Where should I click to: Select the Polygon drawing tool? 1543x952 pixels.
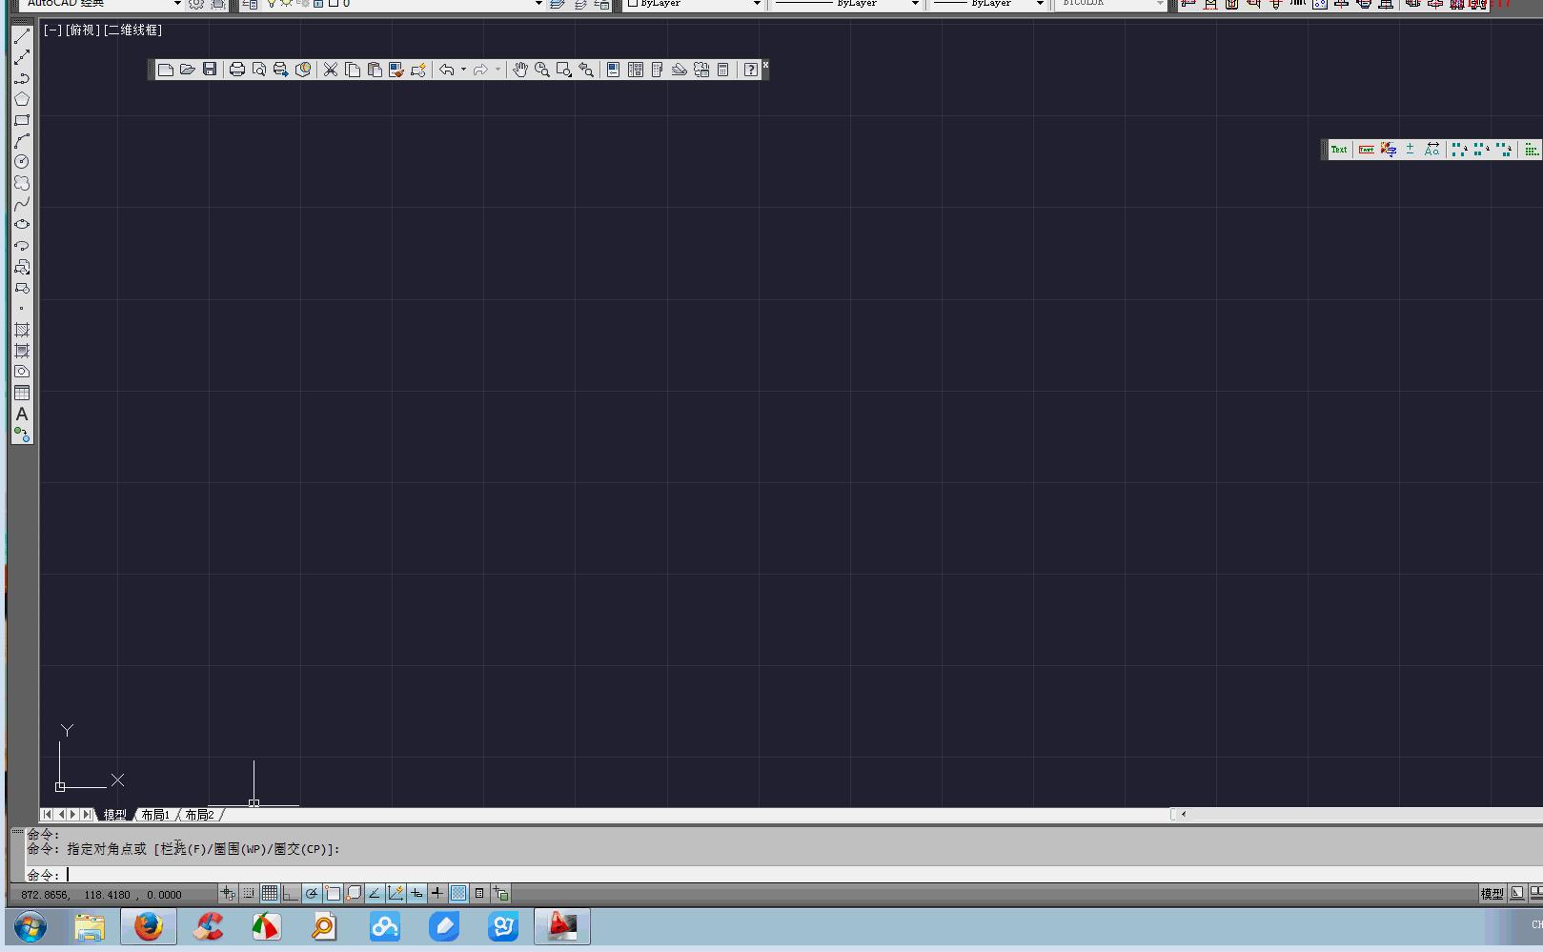click(22, 99)
